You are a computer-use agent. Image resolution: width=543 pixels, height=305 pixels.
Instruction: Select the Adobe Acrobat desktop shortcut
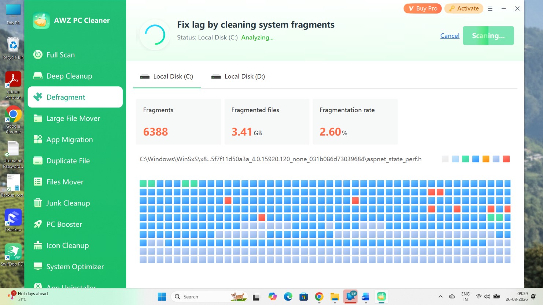(13, 85)
